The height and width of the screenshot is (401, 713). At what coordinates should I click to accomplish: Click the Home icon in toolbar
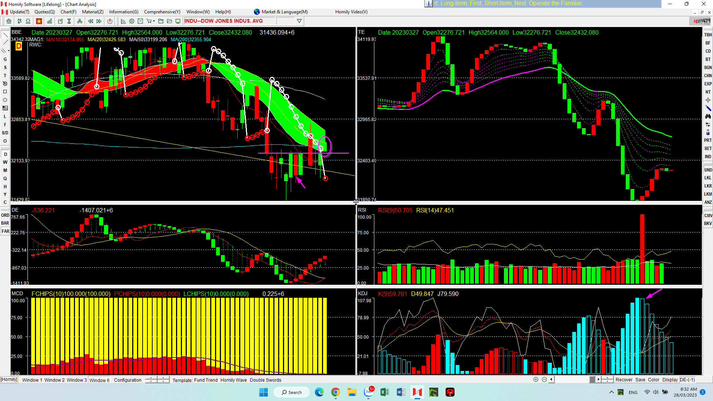coord(9,21)
